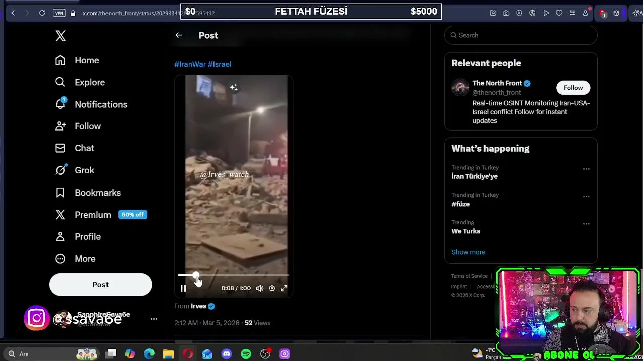Open options for #füze trend

click(586, 196)
